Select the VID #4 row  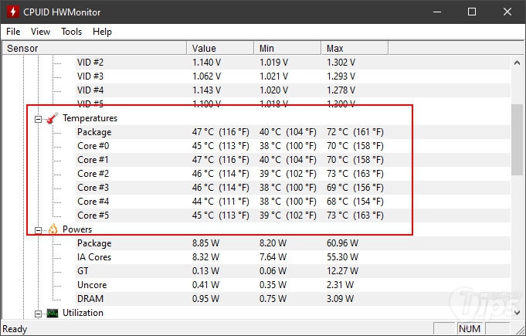[293, 90]
